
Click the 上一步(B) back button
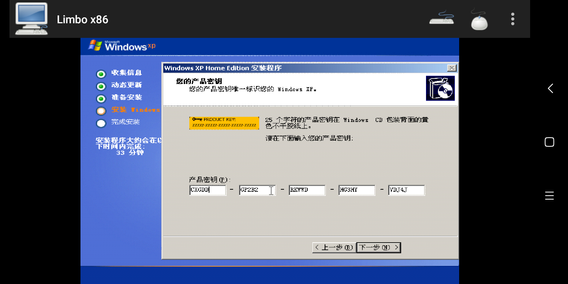pyautogui.click(x=334, y=247)
